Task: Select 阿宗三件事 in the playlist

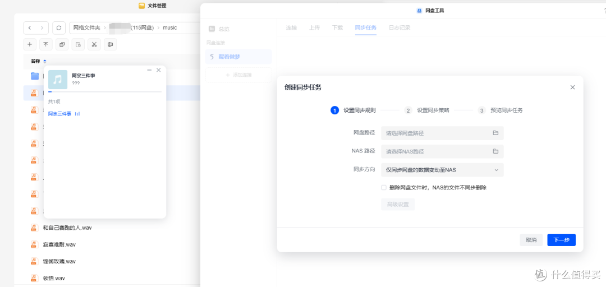Action: [59, 114]
